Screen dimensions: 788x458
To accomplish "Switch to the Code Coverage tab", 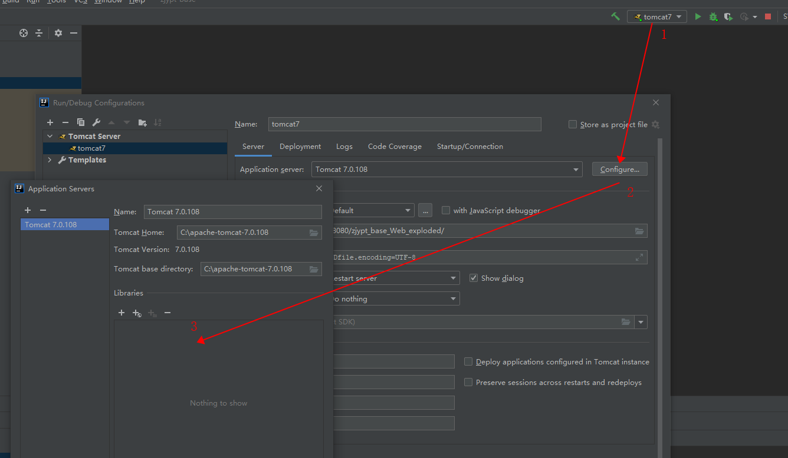I will (x=395, y=147).
